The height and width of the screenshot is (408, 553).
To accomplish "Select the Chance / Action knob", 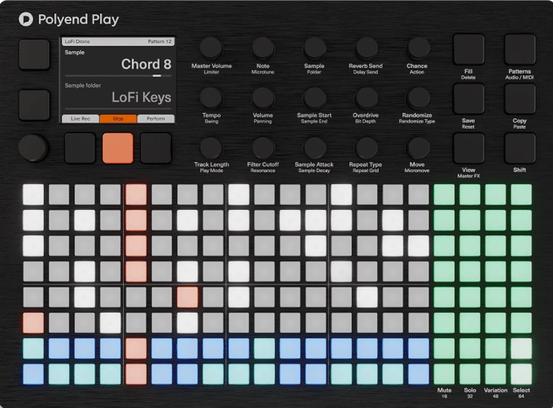I will (x=417, y=48).
